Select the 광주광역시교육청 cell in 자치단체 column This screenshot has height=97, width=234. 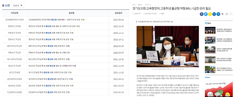tap(15, 79)
